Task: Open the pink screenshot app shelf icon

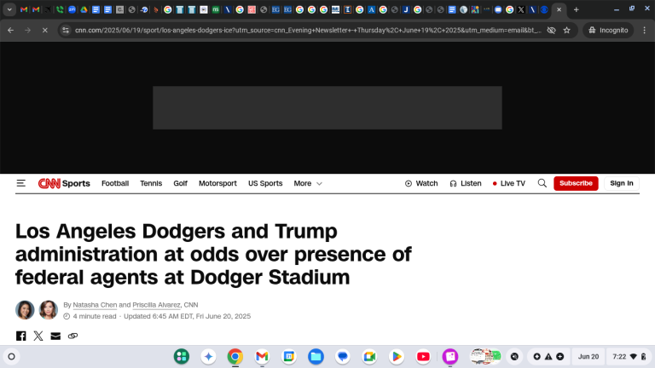Action: pyautogui.click(x=450, y=357)
